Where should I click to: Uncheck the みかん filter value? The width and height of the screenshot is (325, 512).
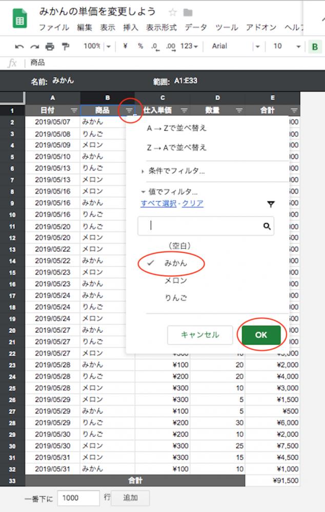pos(175,263)
